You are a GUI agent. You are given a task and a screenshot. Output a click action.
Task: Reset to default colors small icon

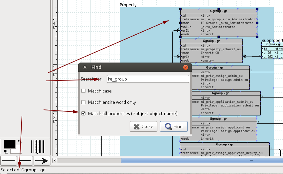(x=6, y=152)
